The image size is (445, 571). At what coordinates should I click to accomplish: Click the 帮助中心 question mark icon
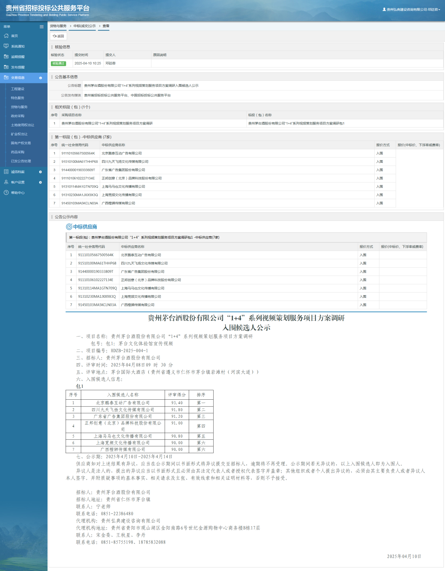[x=6, y=192]
